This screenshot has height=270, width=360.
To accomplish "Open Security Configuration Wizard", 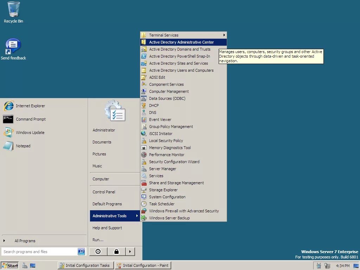I will point(184,162).
